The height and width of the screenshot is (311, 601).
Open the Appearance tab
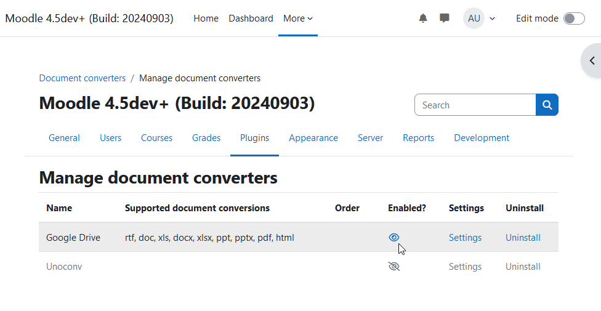[x=313, y=138]
